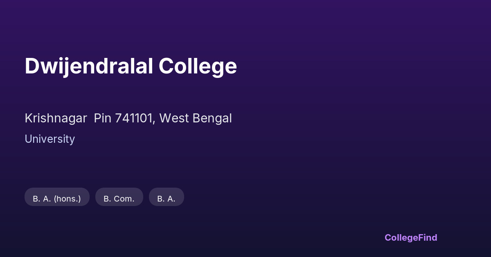This screenshot has height=257, width=491.
Task: Click the word Dwijendralal in title
Action: [88, 66]
